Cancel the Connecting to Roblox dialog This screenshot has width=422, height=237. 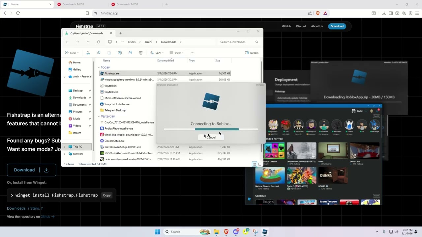tap(211, 137)
